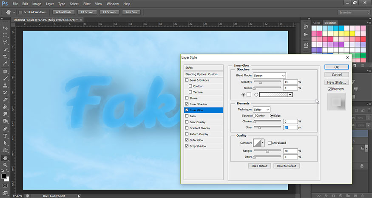Select gradient glow radio button
The image size is (372, 198).
256,95
